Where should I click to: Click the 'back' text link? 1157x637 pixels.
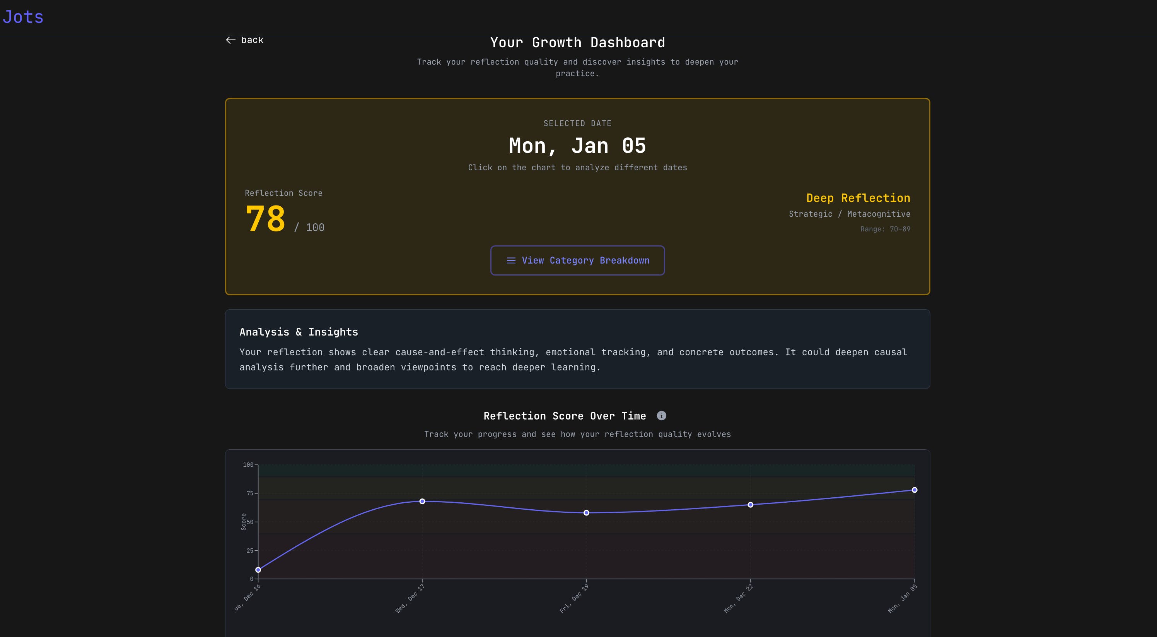click(x=252, y=40)
